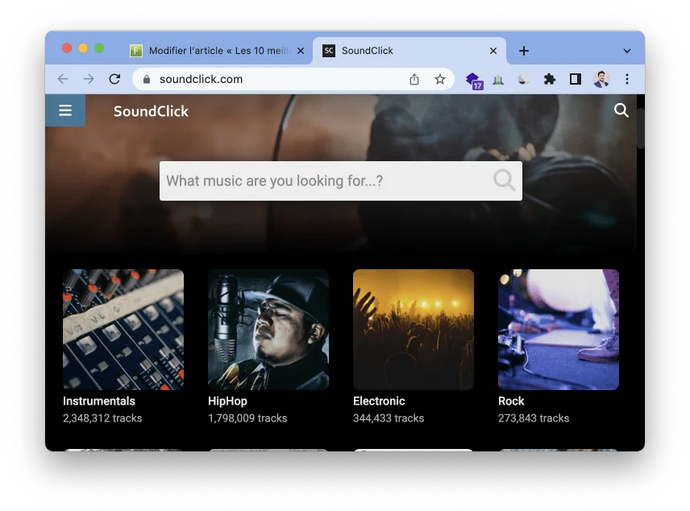Image resolution: width=690 pixels, height=511 pixels.
Task: Toggle the browser side panel icon
Action: [x=576, y=79]
